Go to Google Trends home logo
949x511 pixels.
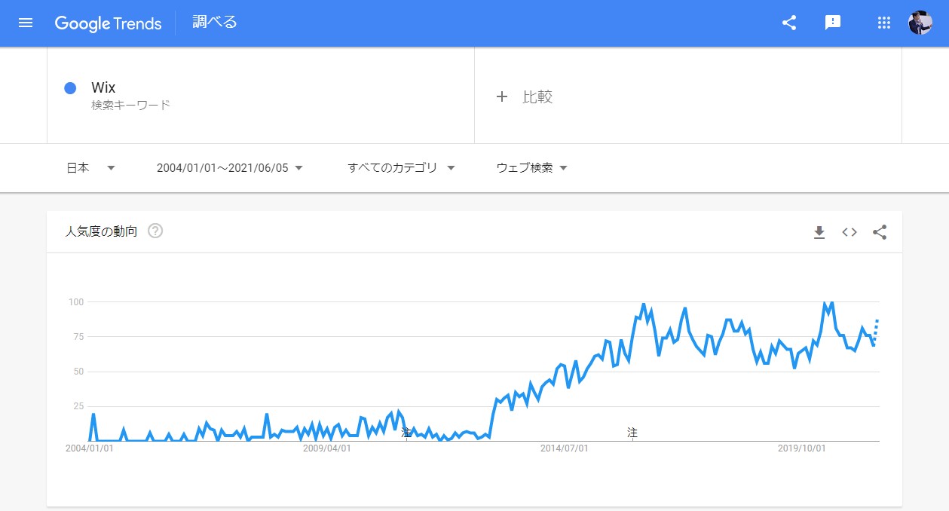[x=108, y=23]
